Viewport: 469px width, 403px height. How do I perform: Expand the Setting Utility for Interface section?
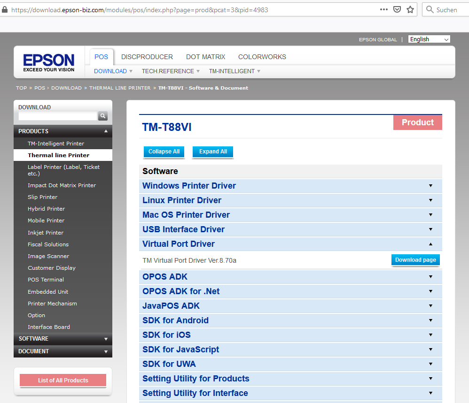click(290, 393)
